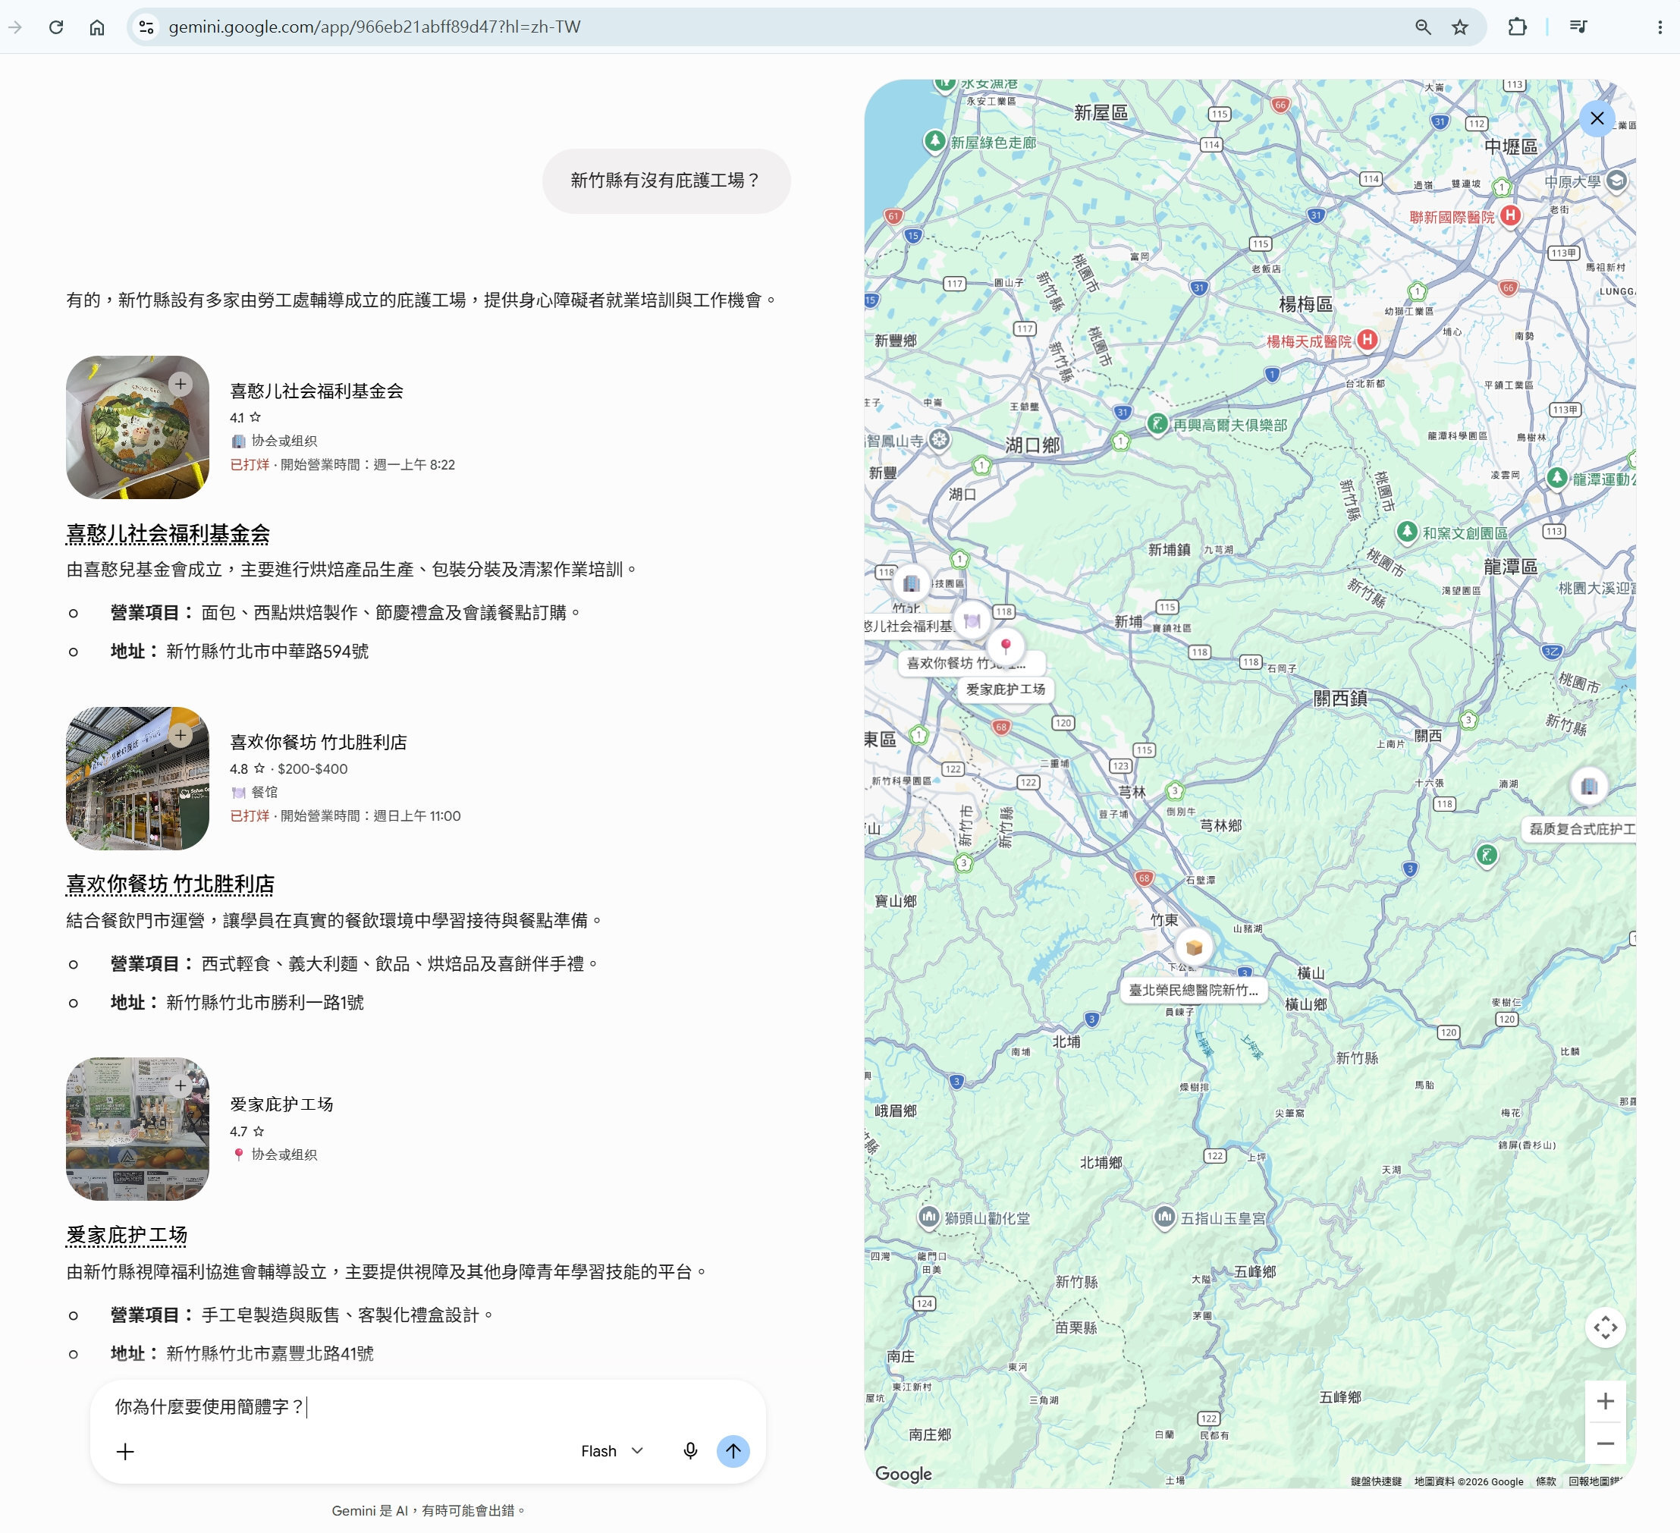
Task: Click the zoom magnifier icon in address bar
Action: 1422,27
